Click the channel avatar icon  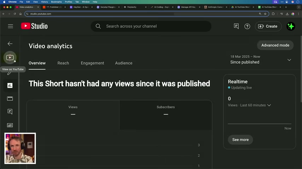click(291, 26)
